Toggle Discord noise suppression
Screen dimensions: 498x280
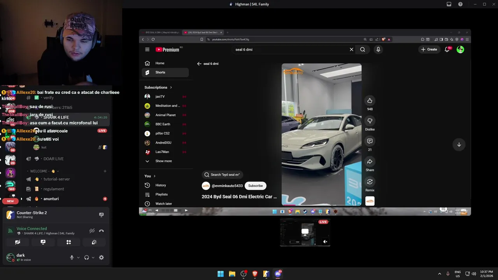pos(92,231)
